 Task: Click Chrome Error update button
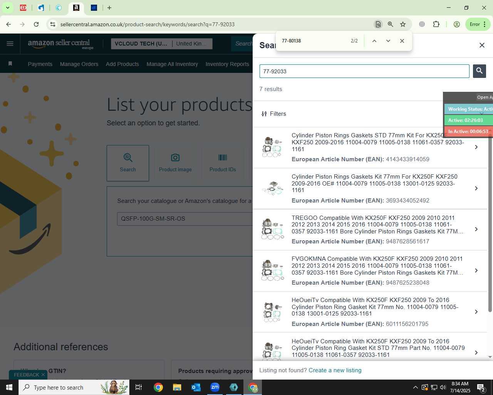coord(478,24)
